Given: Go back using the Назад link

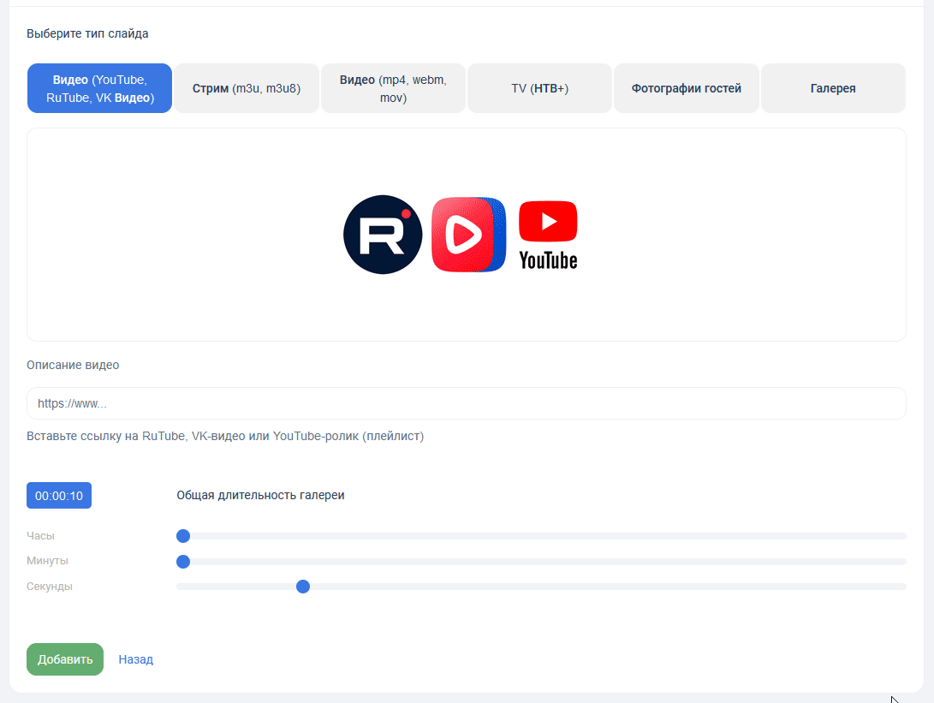Looking at the screenshot, I should click(136, 659).
